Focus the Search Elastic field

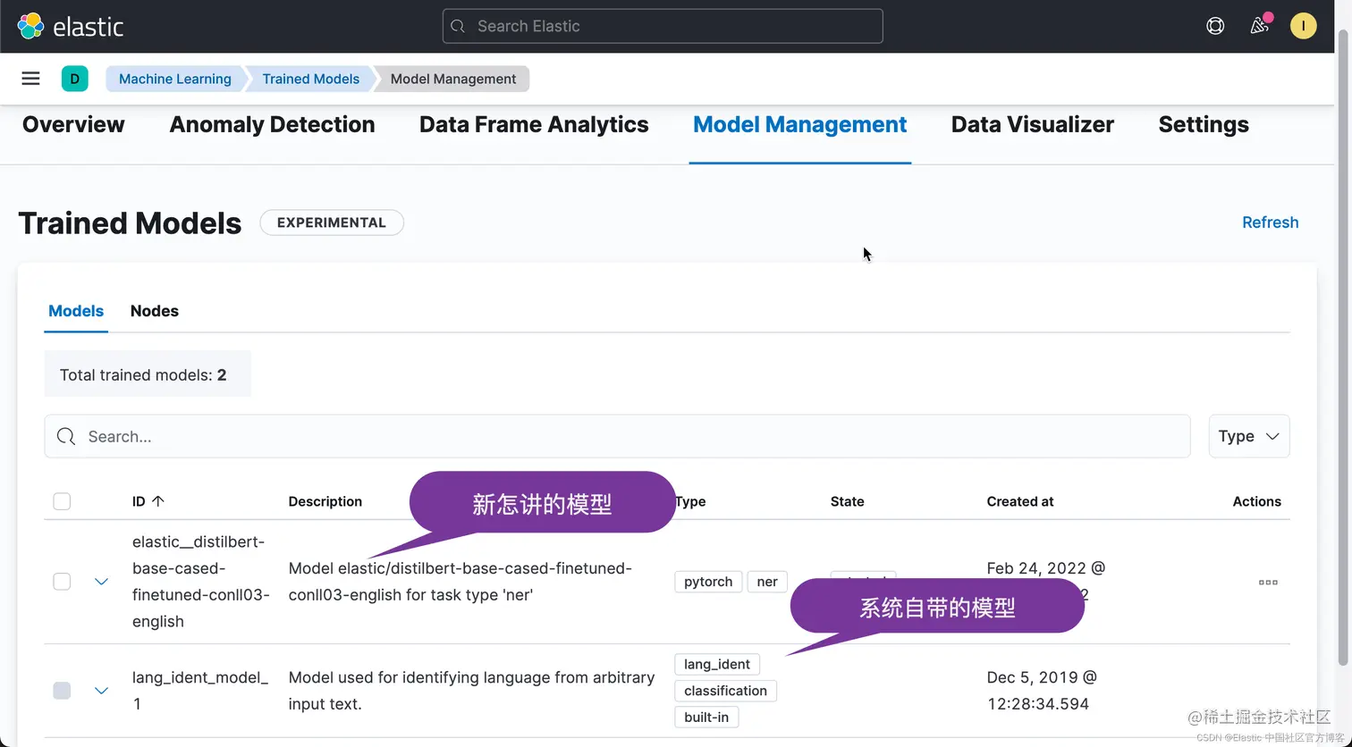point(663,26)
